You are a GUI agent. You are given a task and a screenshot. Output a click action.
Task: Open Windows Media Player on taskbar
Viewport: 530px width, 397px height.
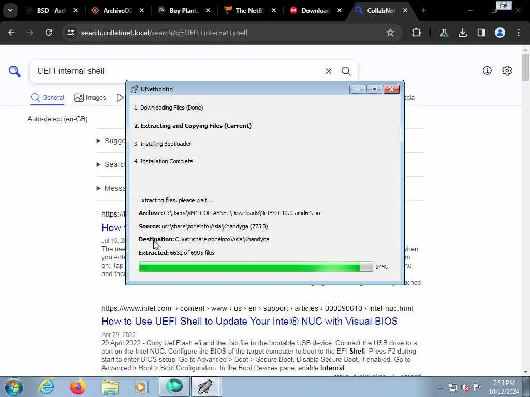(141, 387)
